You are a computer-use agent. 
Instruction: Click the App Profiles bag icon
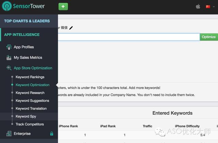coord(9,47)
